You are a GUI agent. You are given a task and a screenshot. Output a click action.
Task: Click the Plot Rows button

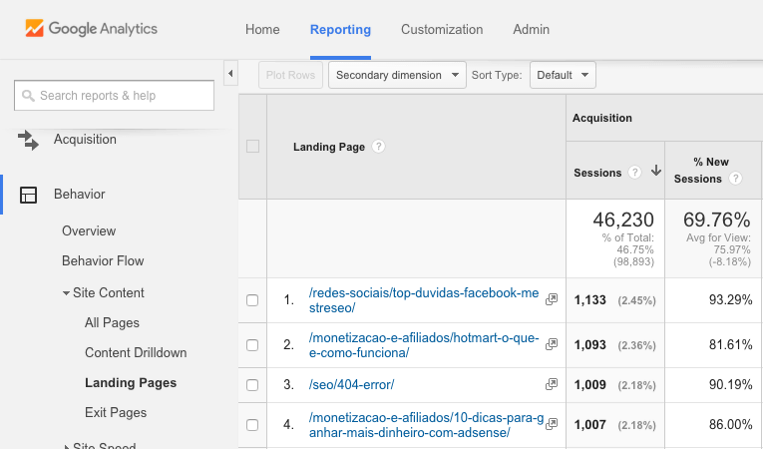290,75
